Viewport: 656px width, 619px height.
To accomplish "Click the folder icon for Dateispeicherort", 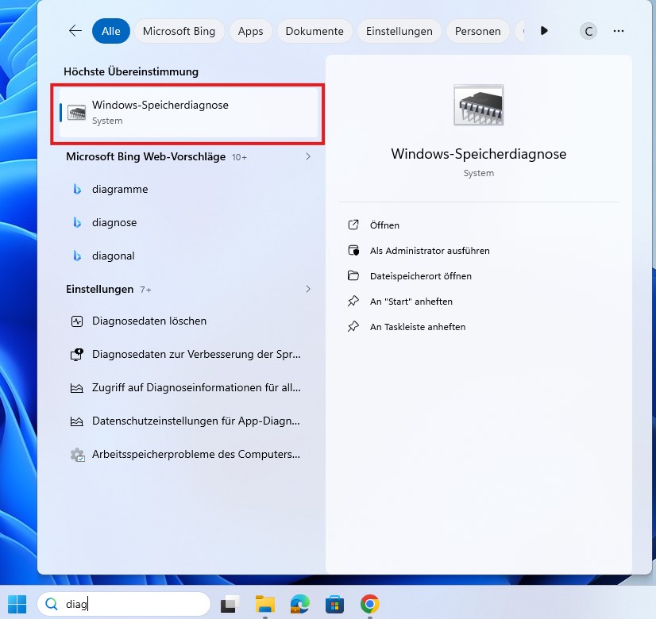I will pyautogui.click(x=353, y=276).
